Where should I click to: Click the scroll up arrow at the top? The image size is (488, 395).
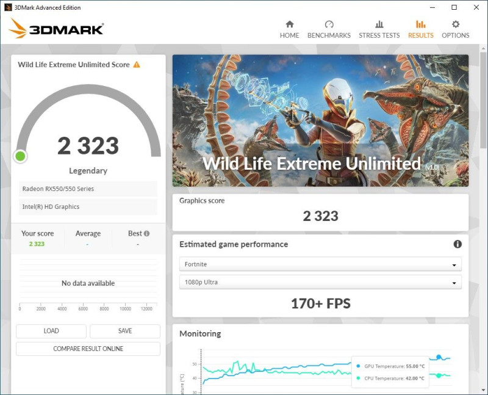(x=483, y=49)
